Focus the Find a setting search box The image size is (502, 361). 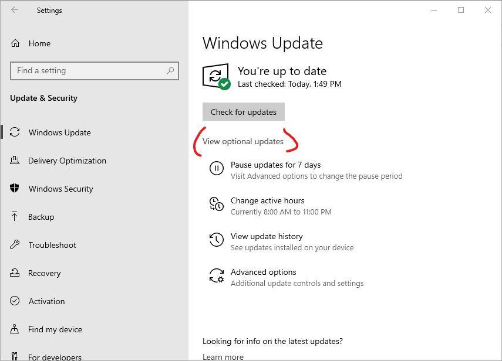click(x=88, y=71)
